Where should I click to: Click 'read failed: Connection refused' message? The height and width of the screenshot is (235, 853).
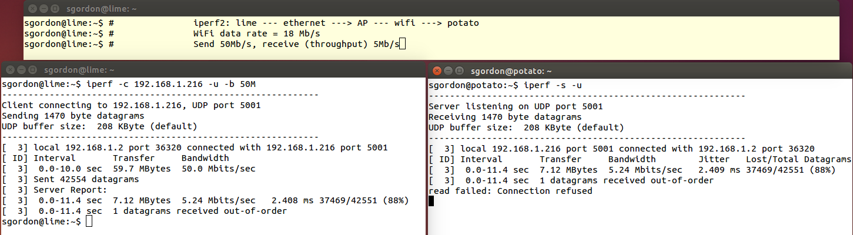click(510, 191)
